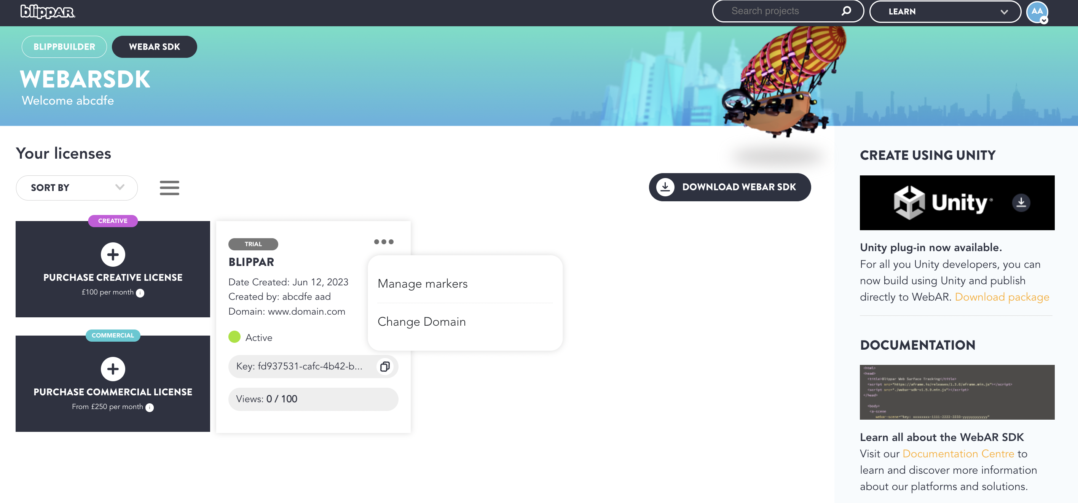The height and width of the screenshot is (503, 1078).
Task: Open the AA user avatar menu
Action: [x=1037, y=12]
